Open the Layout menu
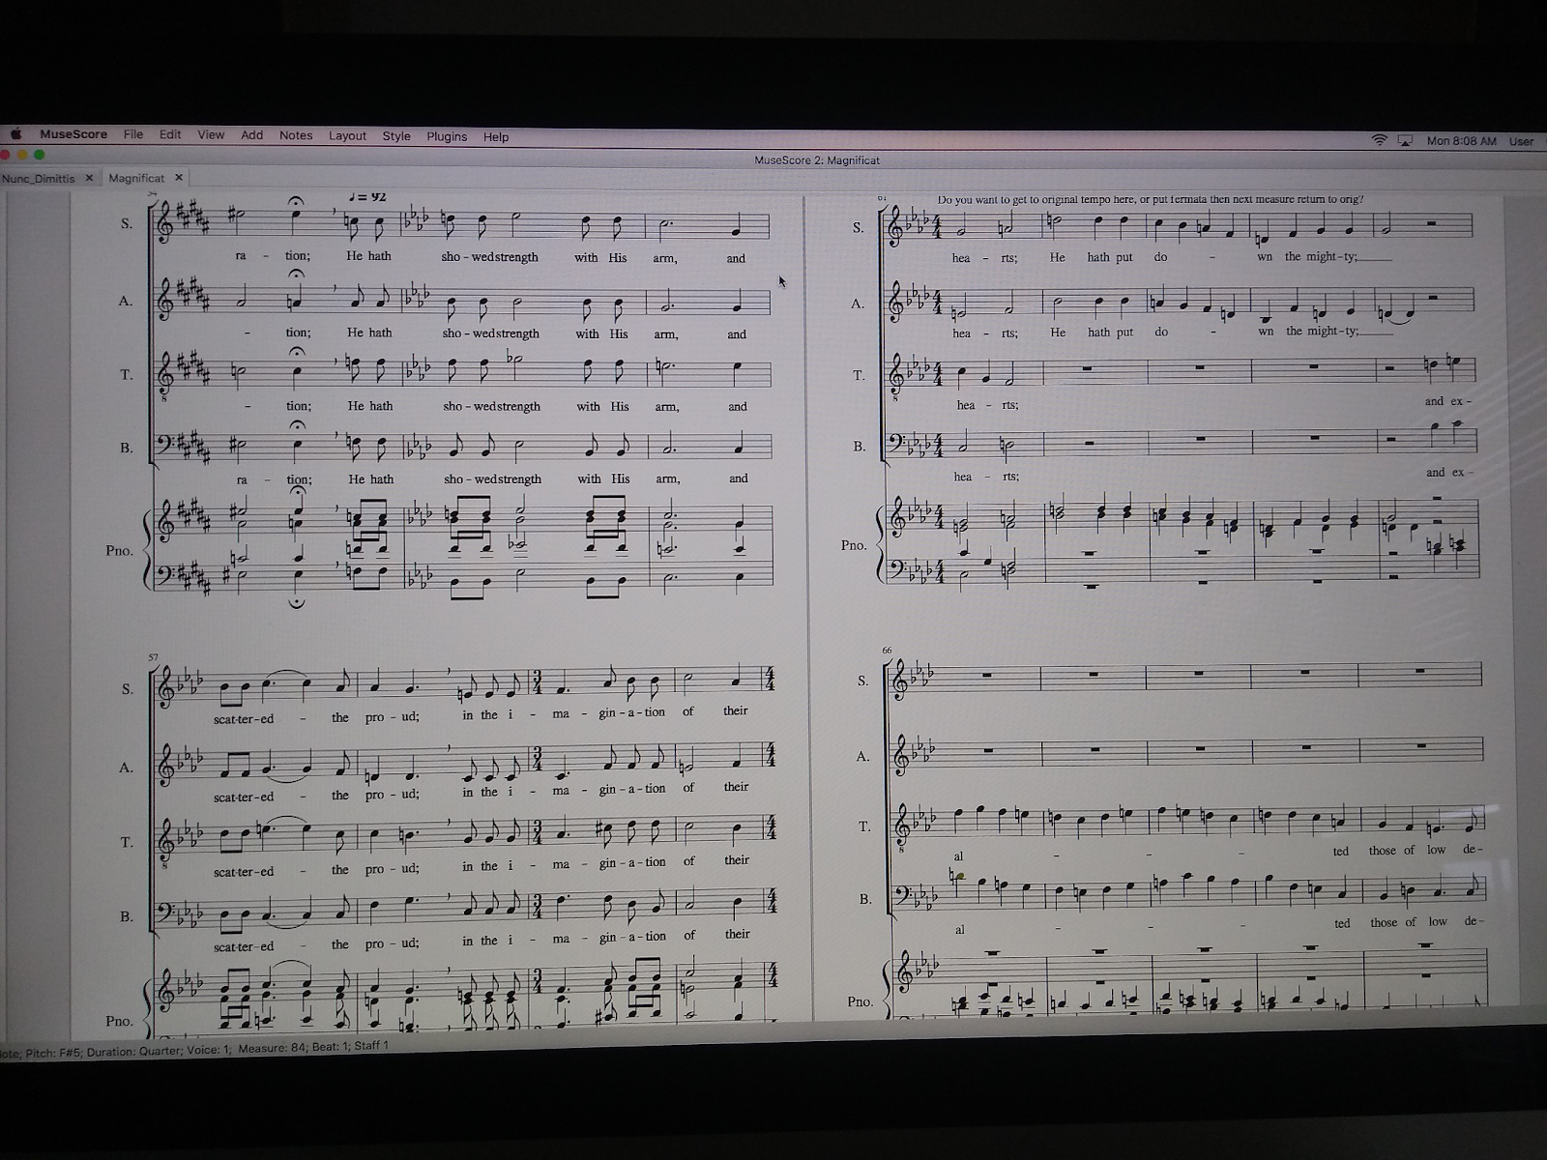This screenshot has width=1547, height=1160. coord(347,136)
